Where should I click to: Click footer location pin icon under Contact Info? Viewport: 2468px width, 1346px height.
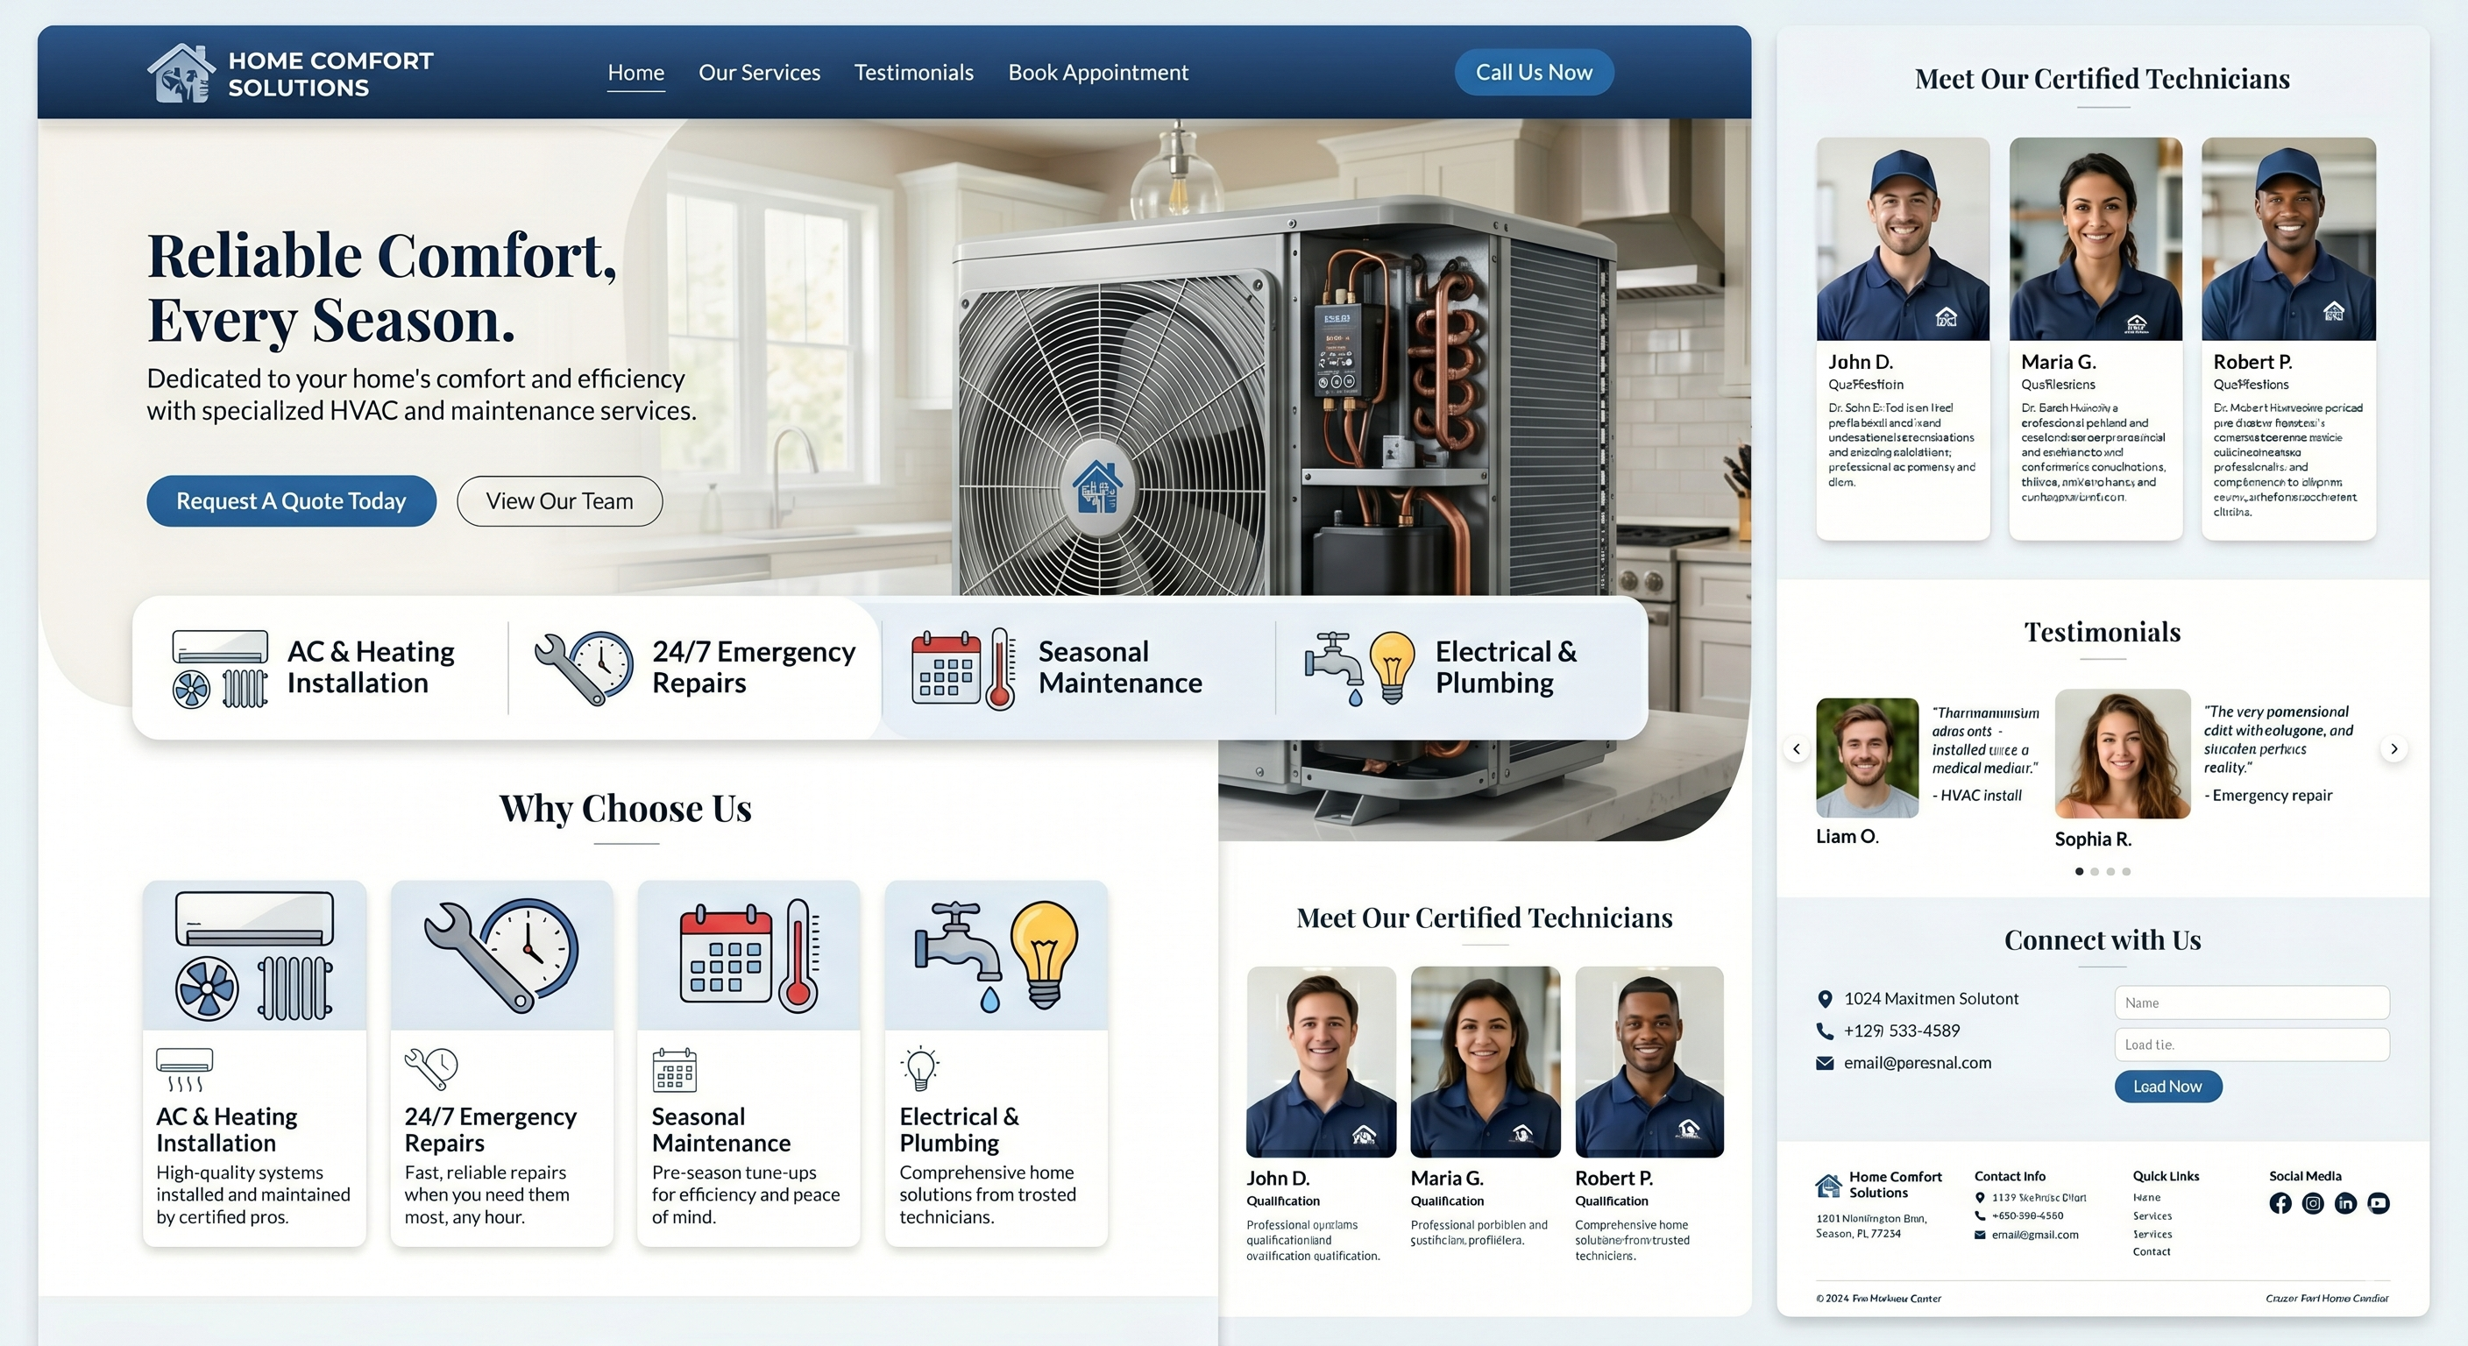click(1981, 1198)
